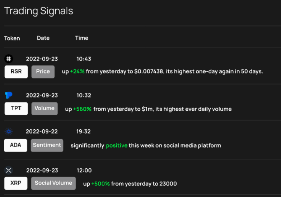Click the +24% RSR price change

click(77, 71)
